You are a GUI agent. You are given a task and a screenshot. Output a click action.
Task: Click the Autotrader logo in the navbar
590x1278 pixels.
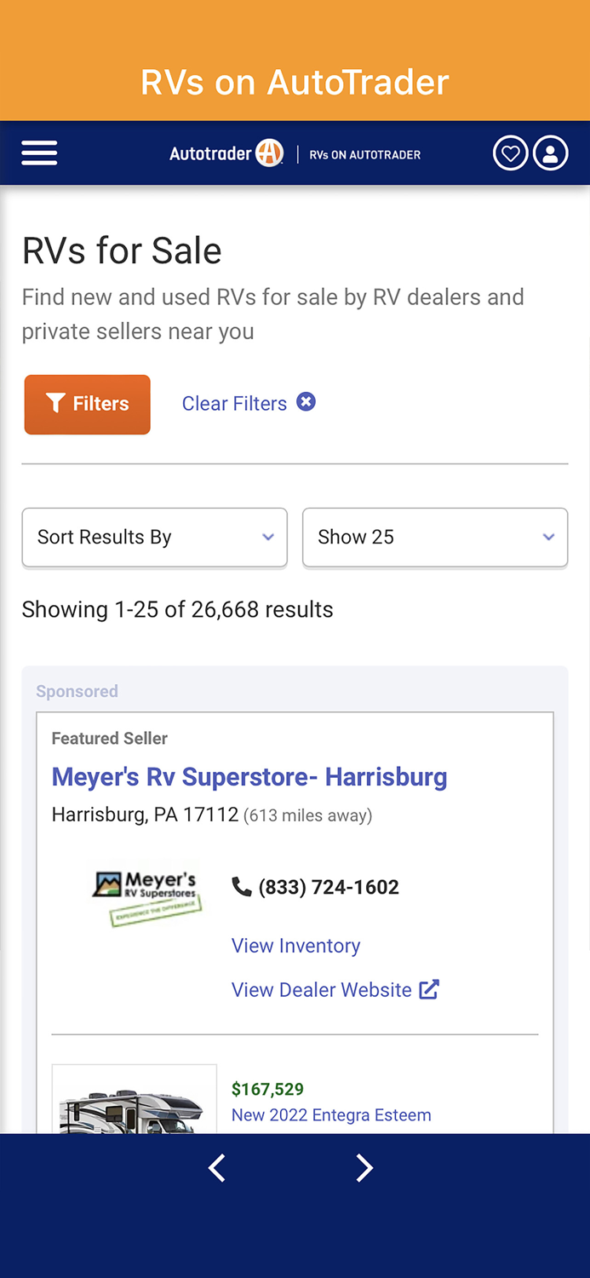226,153
